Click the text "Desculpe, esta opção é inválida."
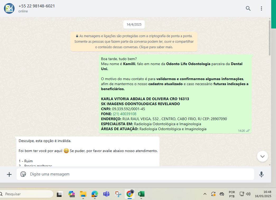This screenshot has width=276, height=200. click(x=45, y=141)
